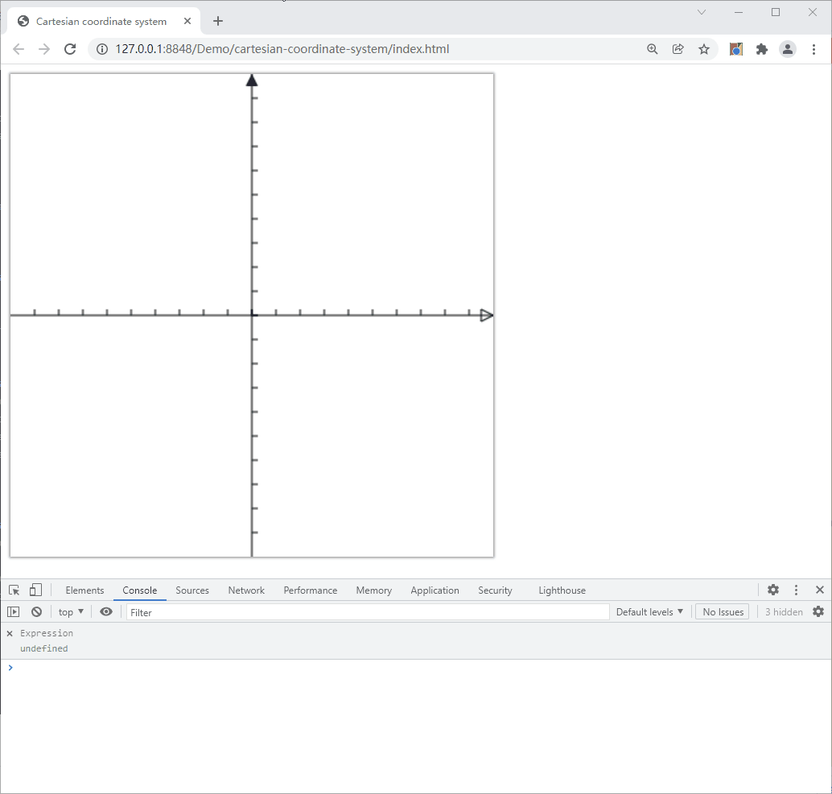Click the share icon in the address bar
Viewport: 832px width, 794px height.
click(x=678, y=49)
